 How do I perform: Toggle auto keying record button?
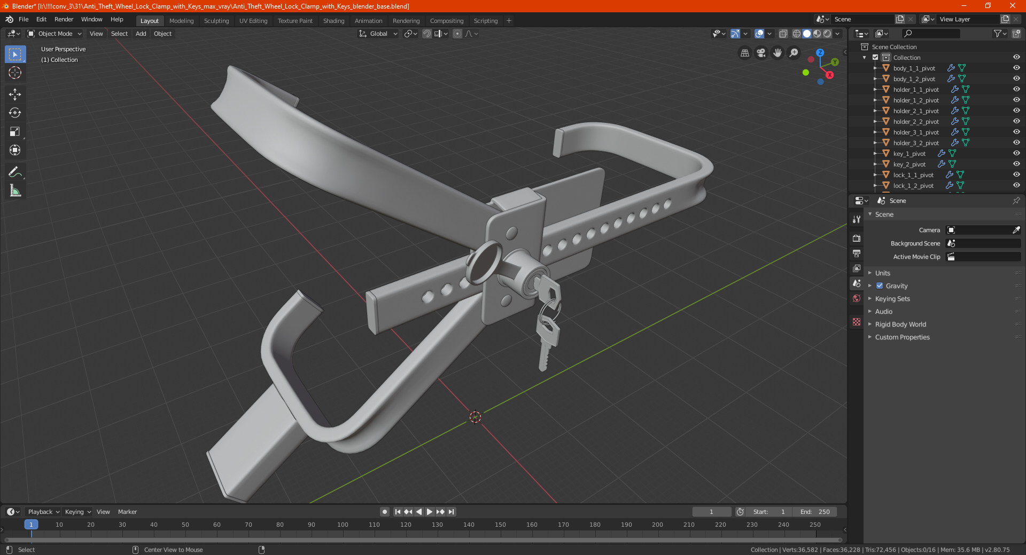(384, 512)
